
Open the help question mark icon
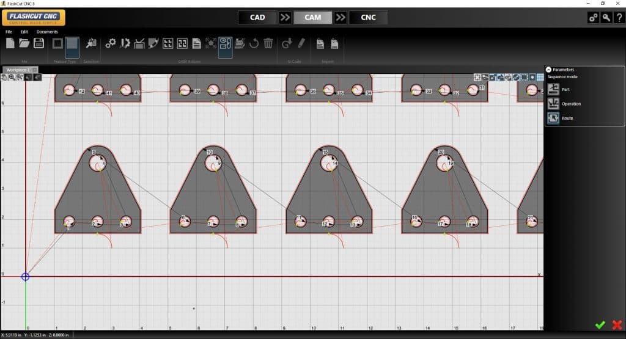tap(619, 18)
